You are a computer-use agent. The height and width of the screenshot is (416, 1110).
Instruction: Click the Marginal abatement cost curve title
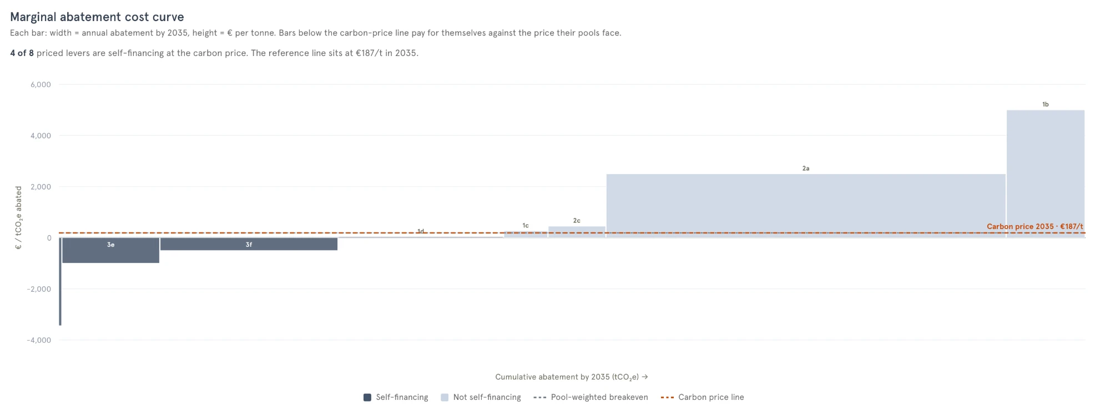pyautogui.click(x=97, y=17)
